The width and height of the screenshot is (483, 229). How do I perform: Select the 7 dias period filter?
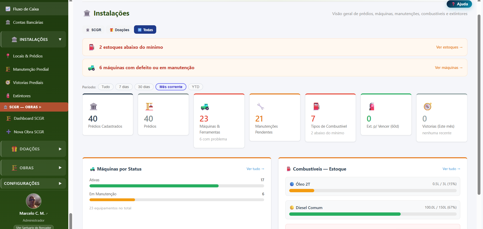click(x=124, y=87)
